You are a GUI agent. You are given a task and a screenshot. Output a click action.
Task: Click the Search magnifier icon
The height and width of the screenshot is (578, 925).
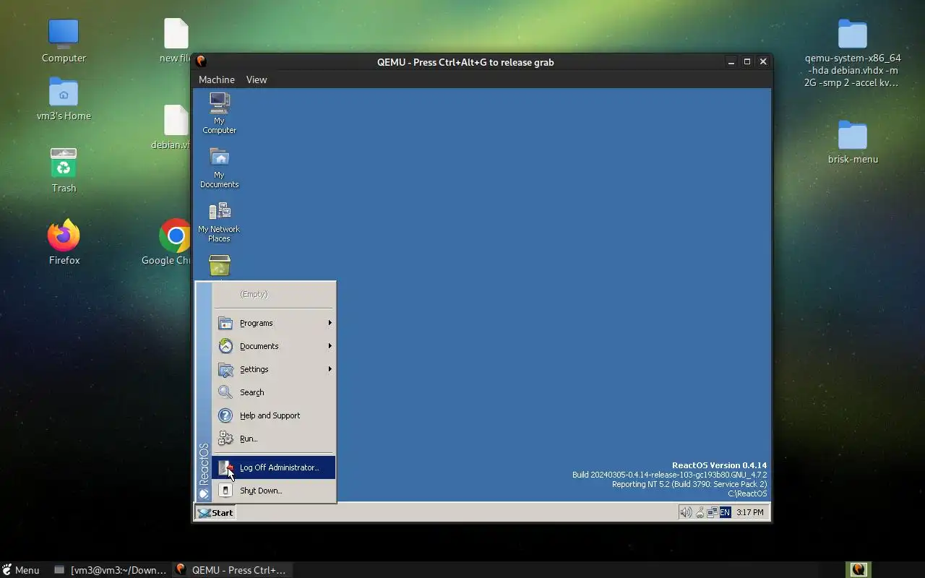coord(226,392)
